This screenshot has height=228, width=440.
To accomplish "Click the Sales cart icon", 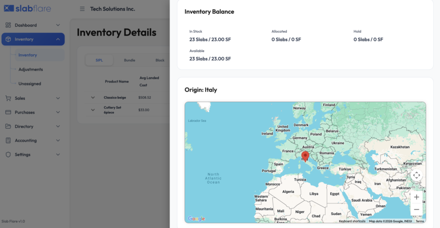I will pos(8,98).
